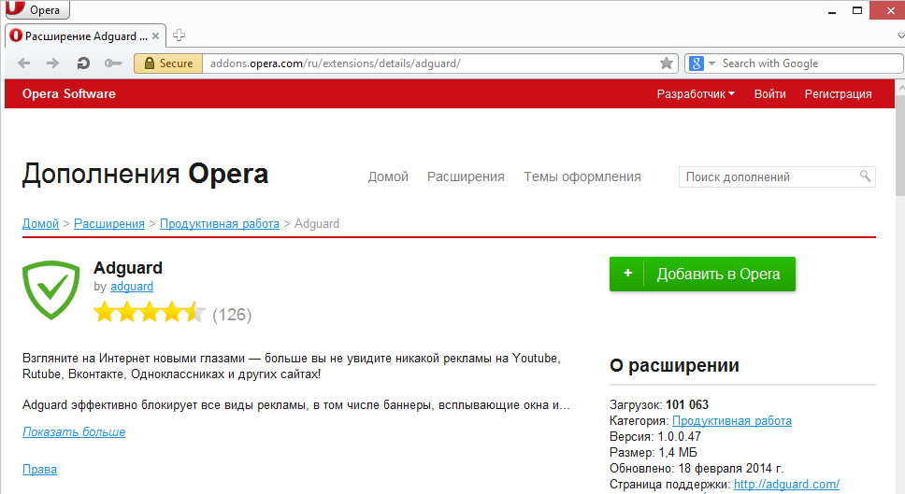Click Обновлено: 18 февраля 2014 г. text
The height and width of the screenshot is (494, 905).
697,468
